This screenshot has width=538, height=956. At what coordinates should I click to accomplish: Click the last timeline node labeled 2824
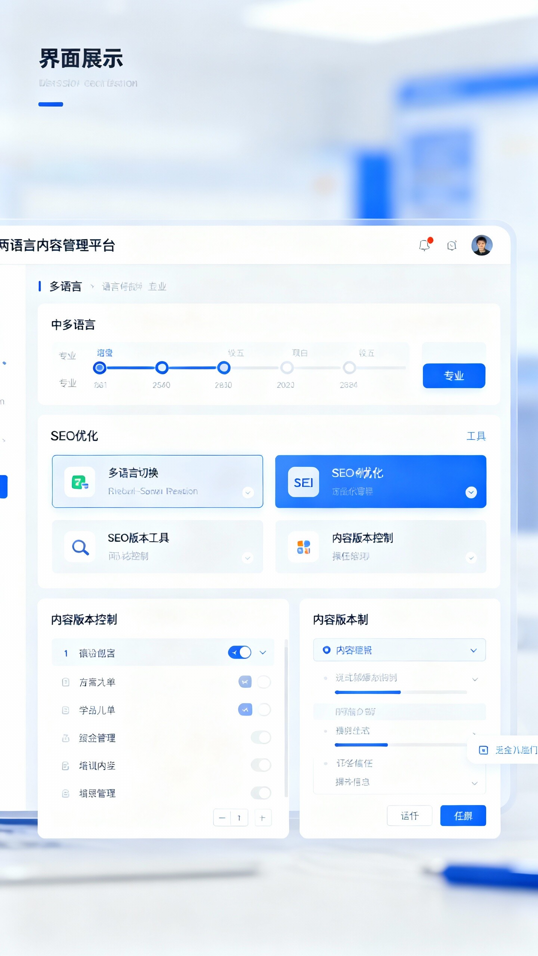(x=349, y=368)
